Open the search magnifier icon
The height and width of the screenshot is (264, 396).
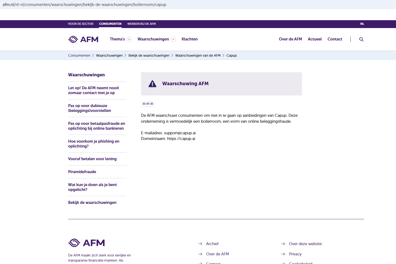(x=361, y=39)
